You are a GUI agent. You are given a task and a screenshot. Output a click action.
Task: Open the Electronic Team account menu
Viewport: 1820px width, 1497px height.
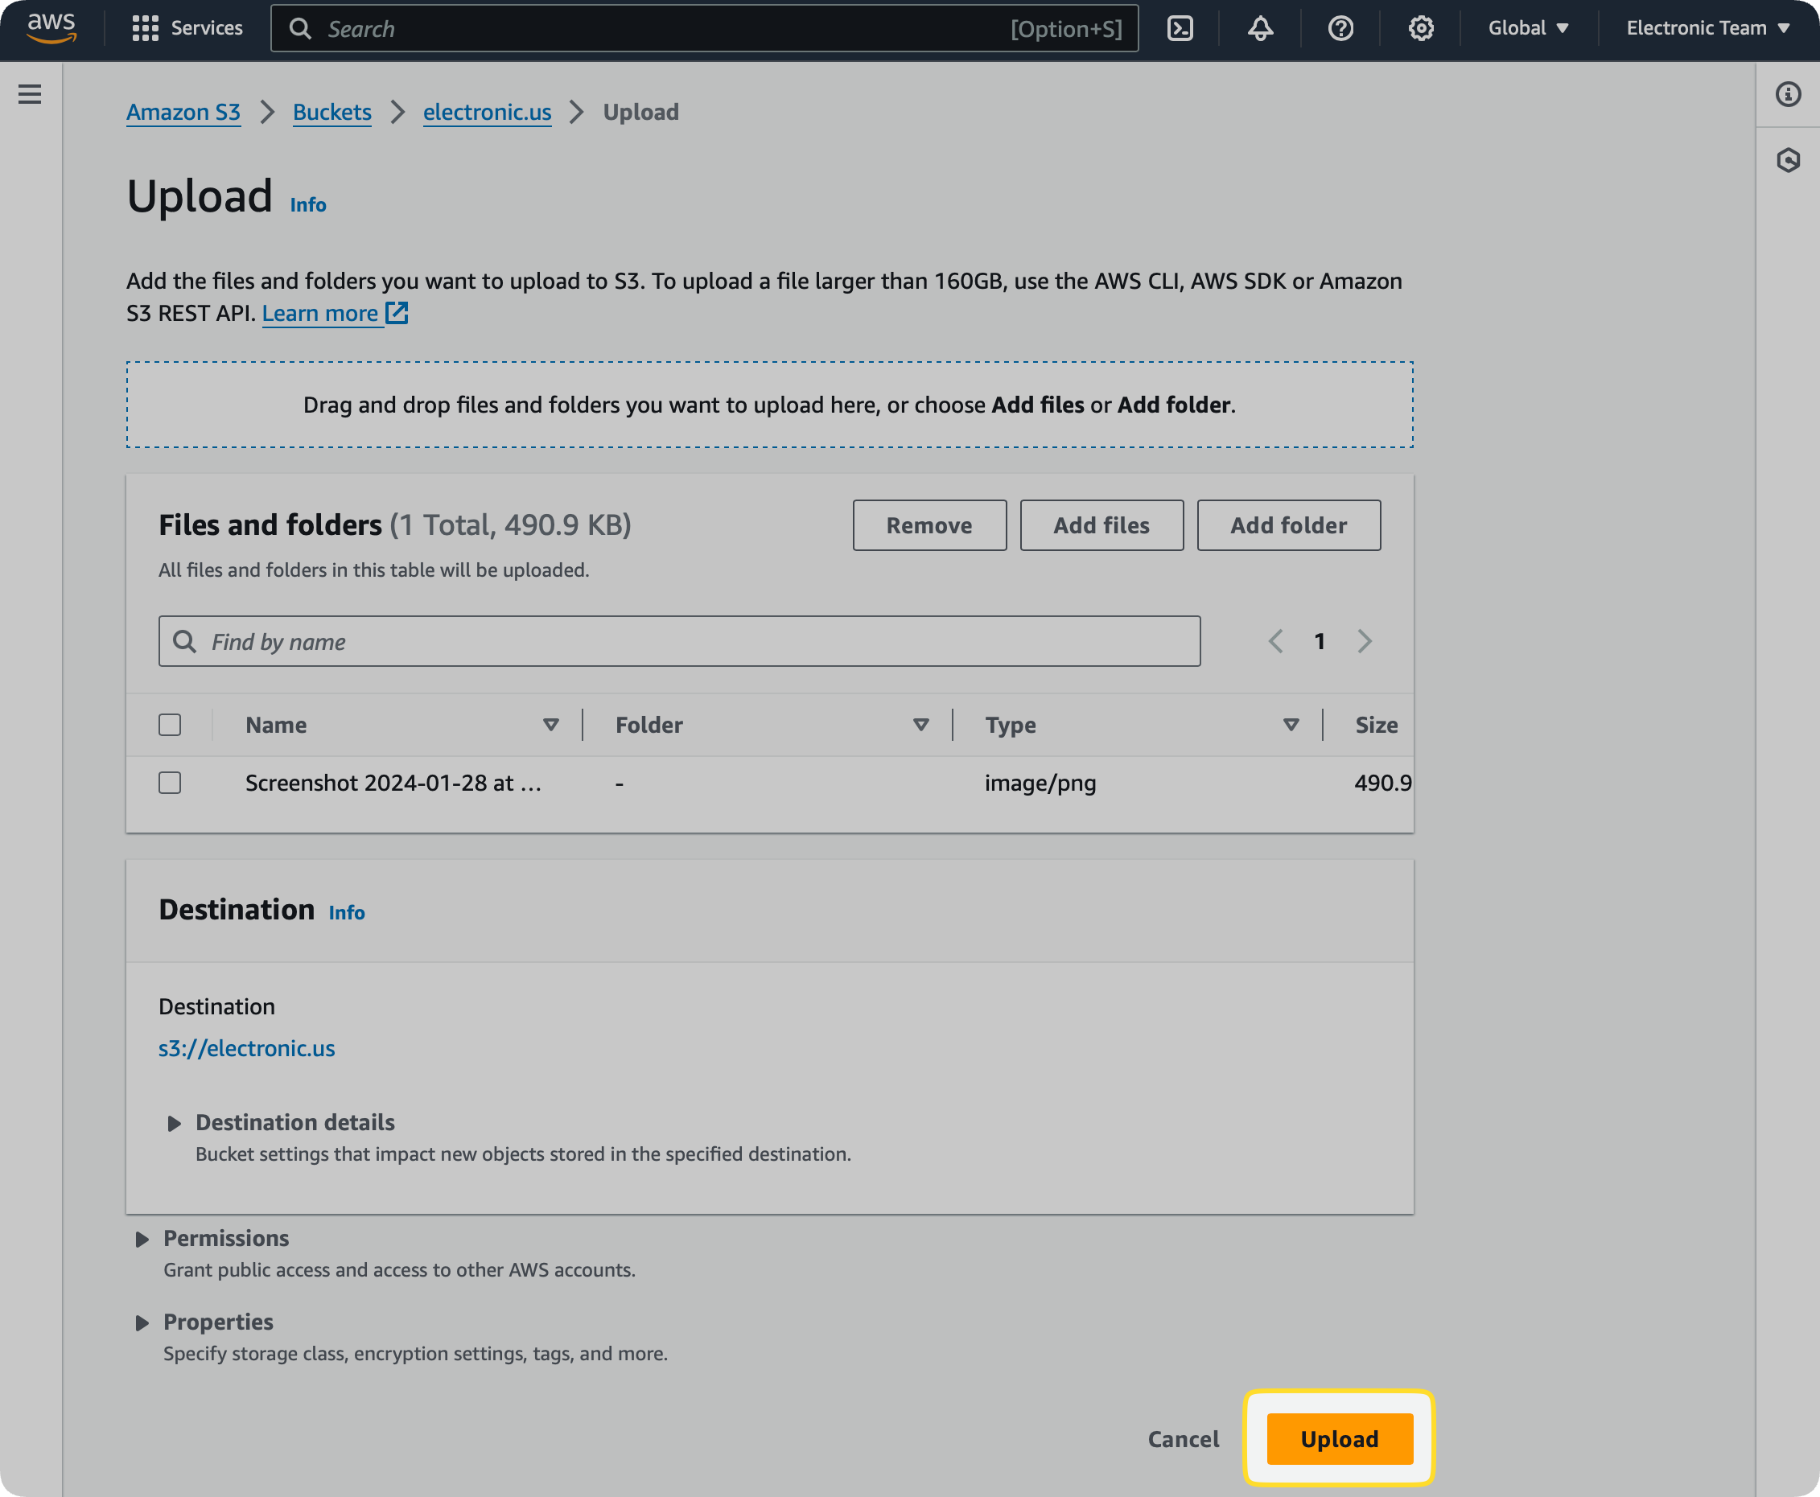pyautogui.click(x=1705, y=27)
